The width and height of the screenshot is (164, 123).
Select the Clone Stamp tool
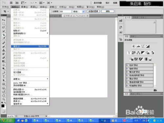[4, 50]
